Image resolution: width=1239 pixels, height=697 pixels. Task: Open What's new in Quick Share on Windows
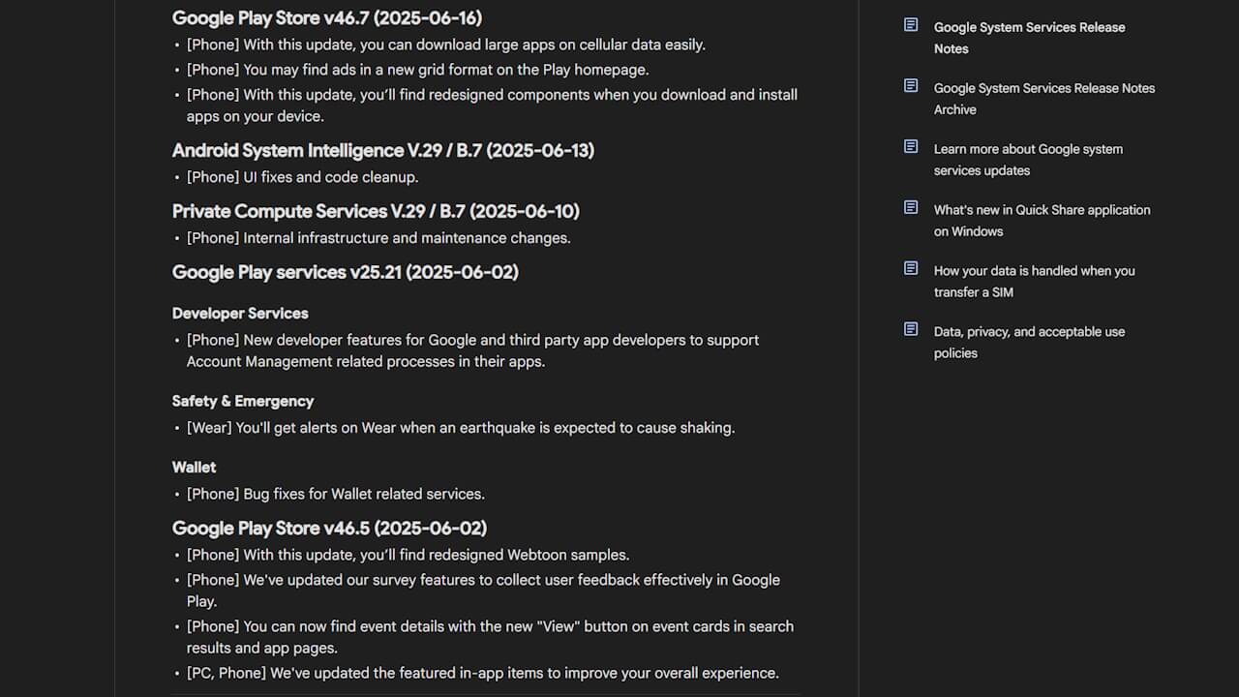point(1042,221)
